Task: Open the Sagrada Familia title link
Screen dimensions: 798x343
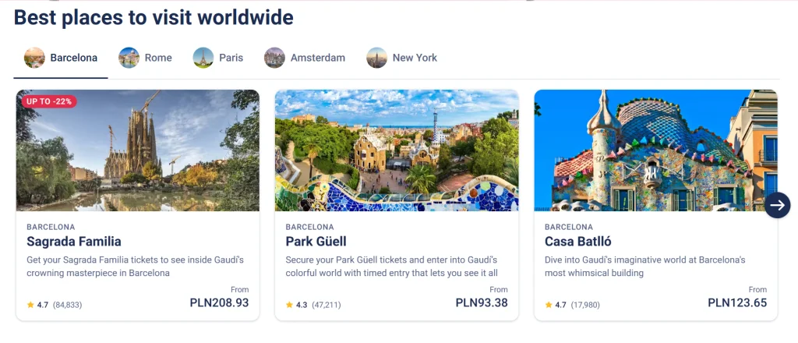Action: pos(74,242)
